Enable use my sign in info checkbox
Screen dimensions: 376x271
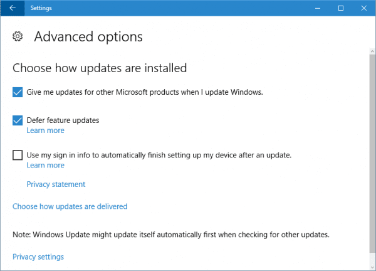(x=18, y=155)
